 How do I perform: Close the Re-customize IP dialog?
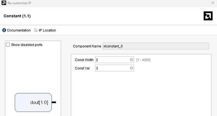pos(213,3)
